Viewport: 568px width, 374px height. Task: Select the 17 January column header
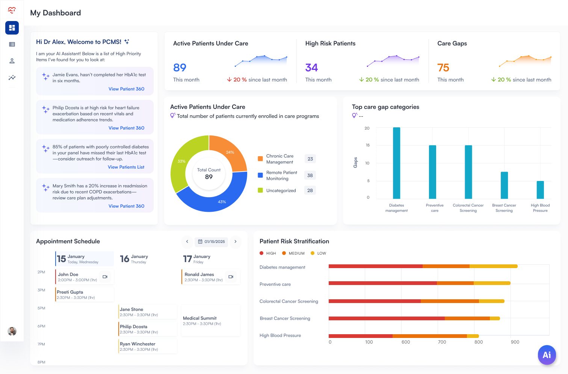click(197, 259)
